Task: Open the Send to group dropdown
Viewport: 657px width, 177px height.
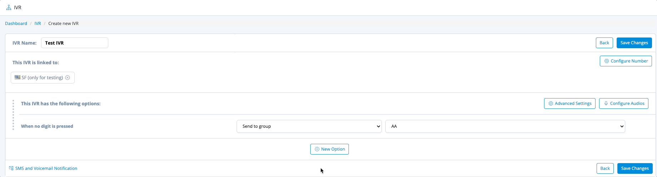Action: 309,126
